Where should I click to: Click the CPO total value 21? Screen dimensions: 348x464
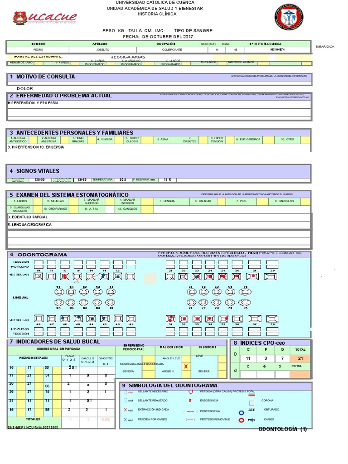(300, 358)
